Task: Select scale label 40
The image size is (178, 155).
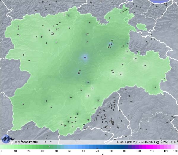Action: (56, 151)
